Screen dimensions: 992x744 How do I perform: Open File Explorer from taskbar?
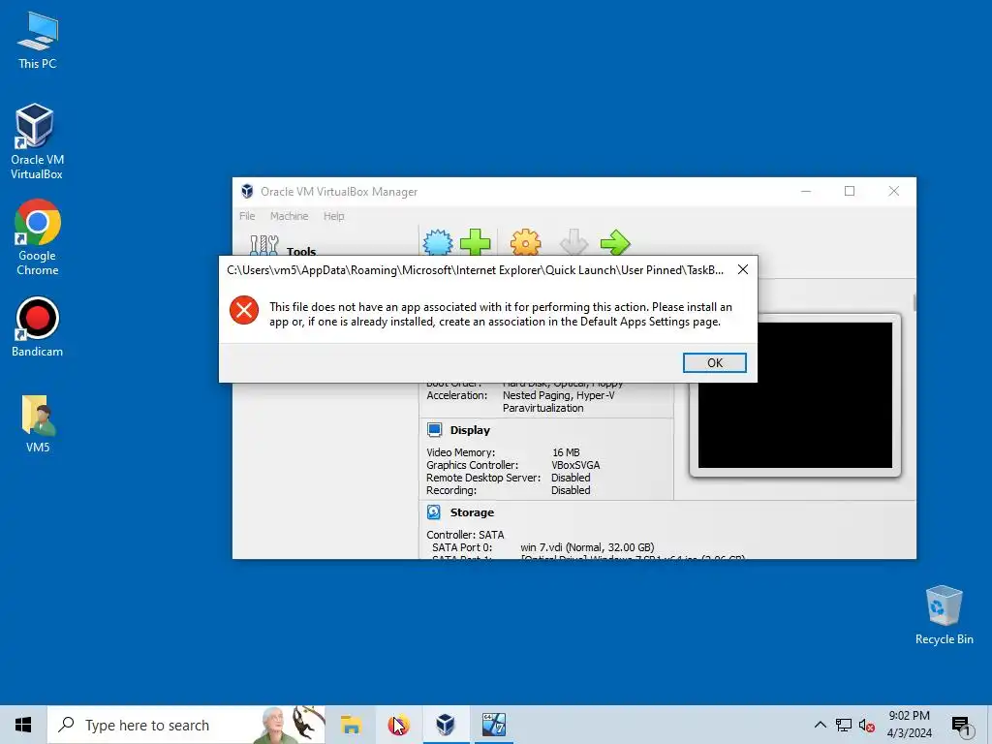click(x=351, y=725)
